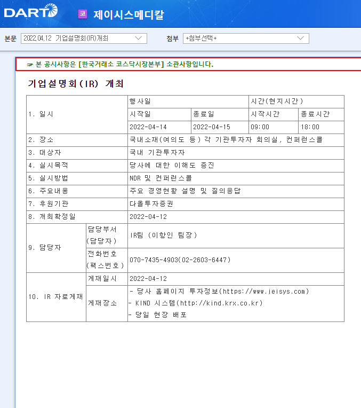Click the DART logo

click(31, 11)
